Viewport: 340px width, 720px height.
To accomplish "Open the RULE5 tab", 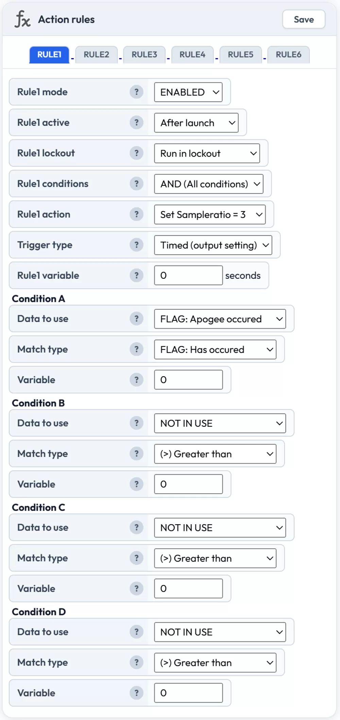I will [240, 55].
